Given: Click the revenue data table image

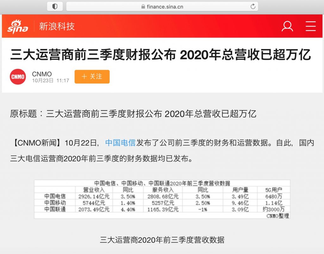Looking at the screenshot, I should coord(162,199).
